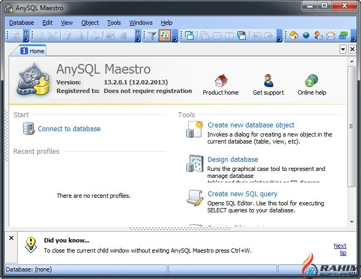Screen dimensions: 361x279
Task: Open Online help via globe icon
Action: point(312,81)
